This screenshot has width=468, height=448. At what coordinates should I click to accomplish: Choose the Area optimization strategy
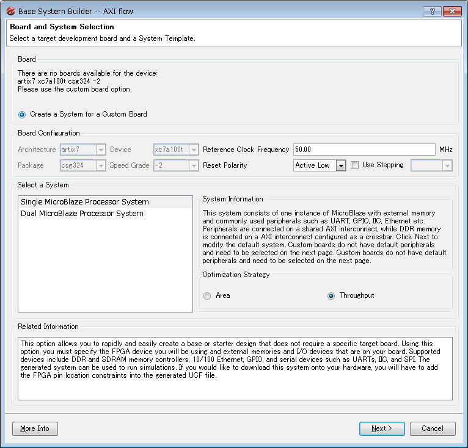click(x=208, y=296)
